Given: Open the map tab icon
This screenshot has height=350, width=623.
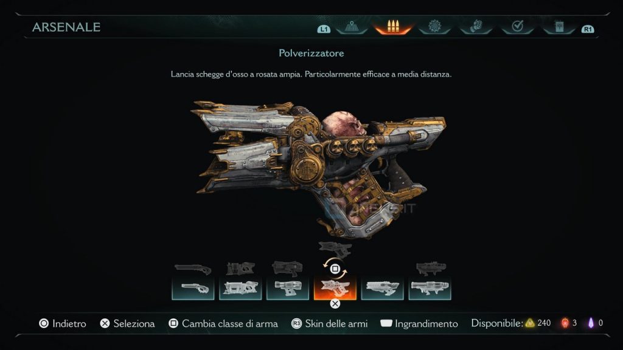Looking at the screenshot, I should point(352,27).
